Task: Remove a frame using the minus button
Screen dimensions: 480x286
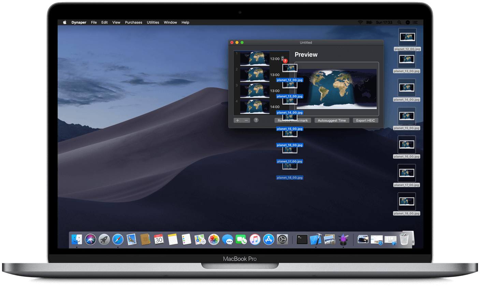Action: (x=246, y=120)
